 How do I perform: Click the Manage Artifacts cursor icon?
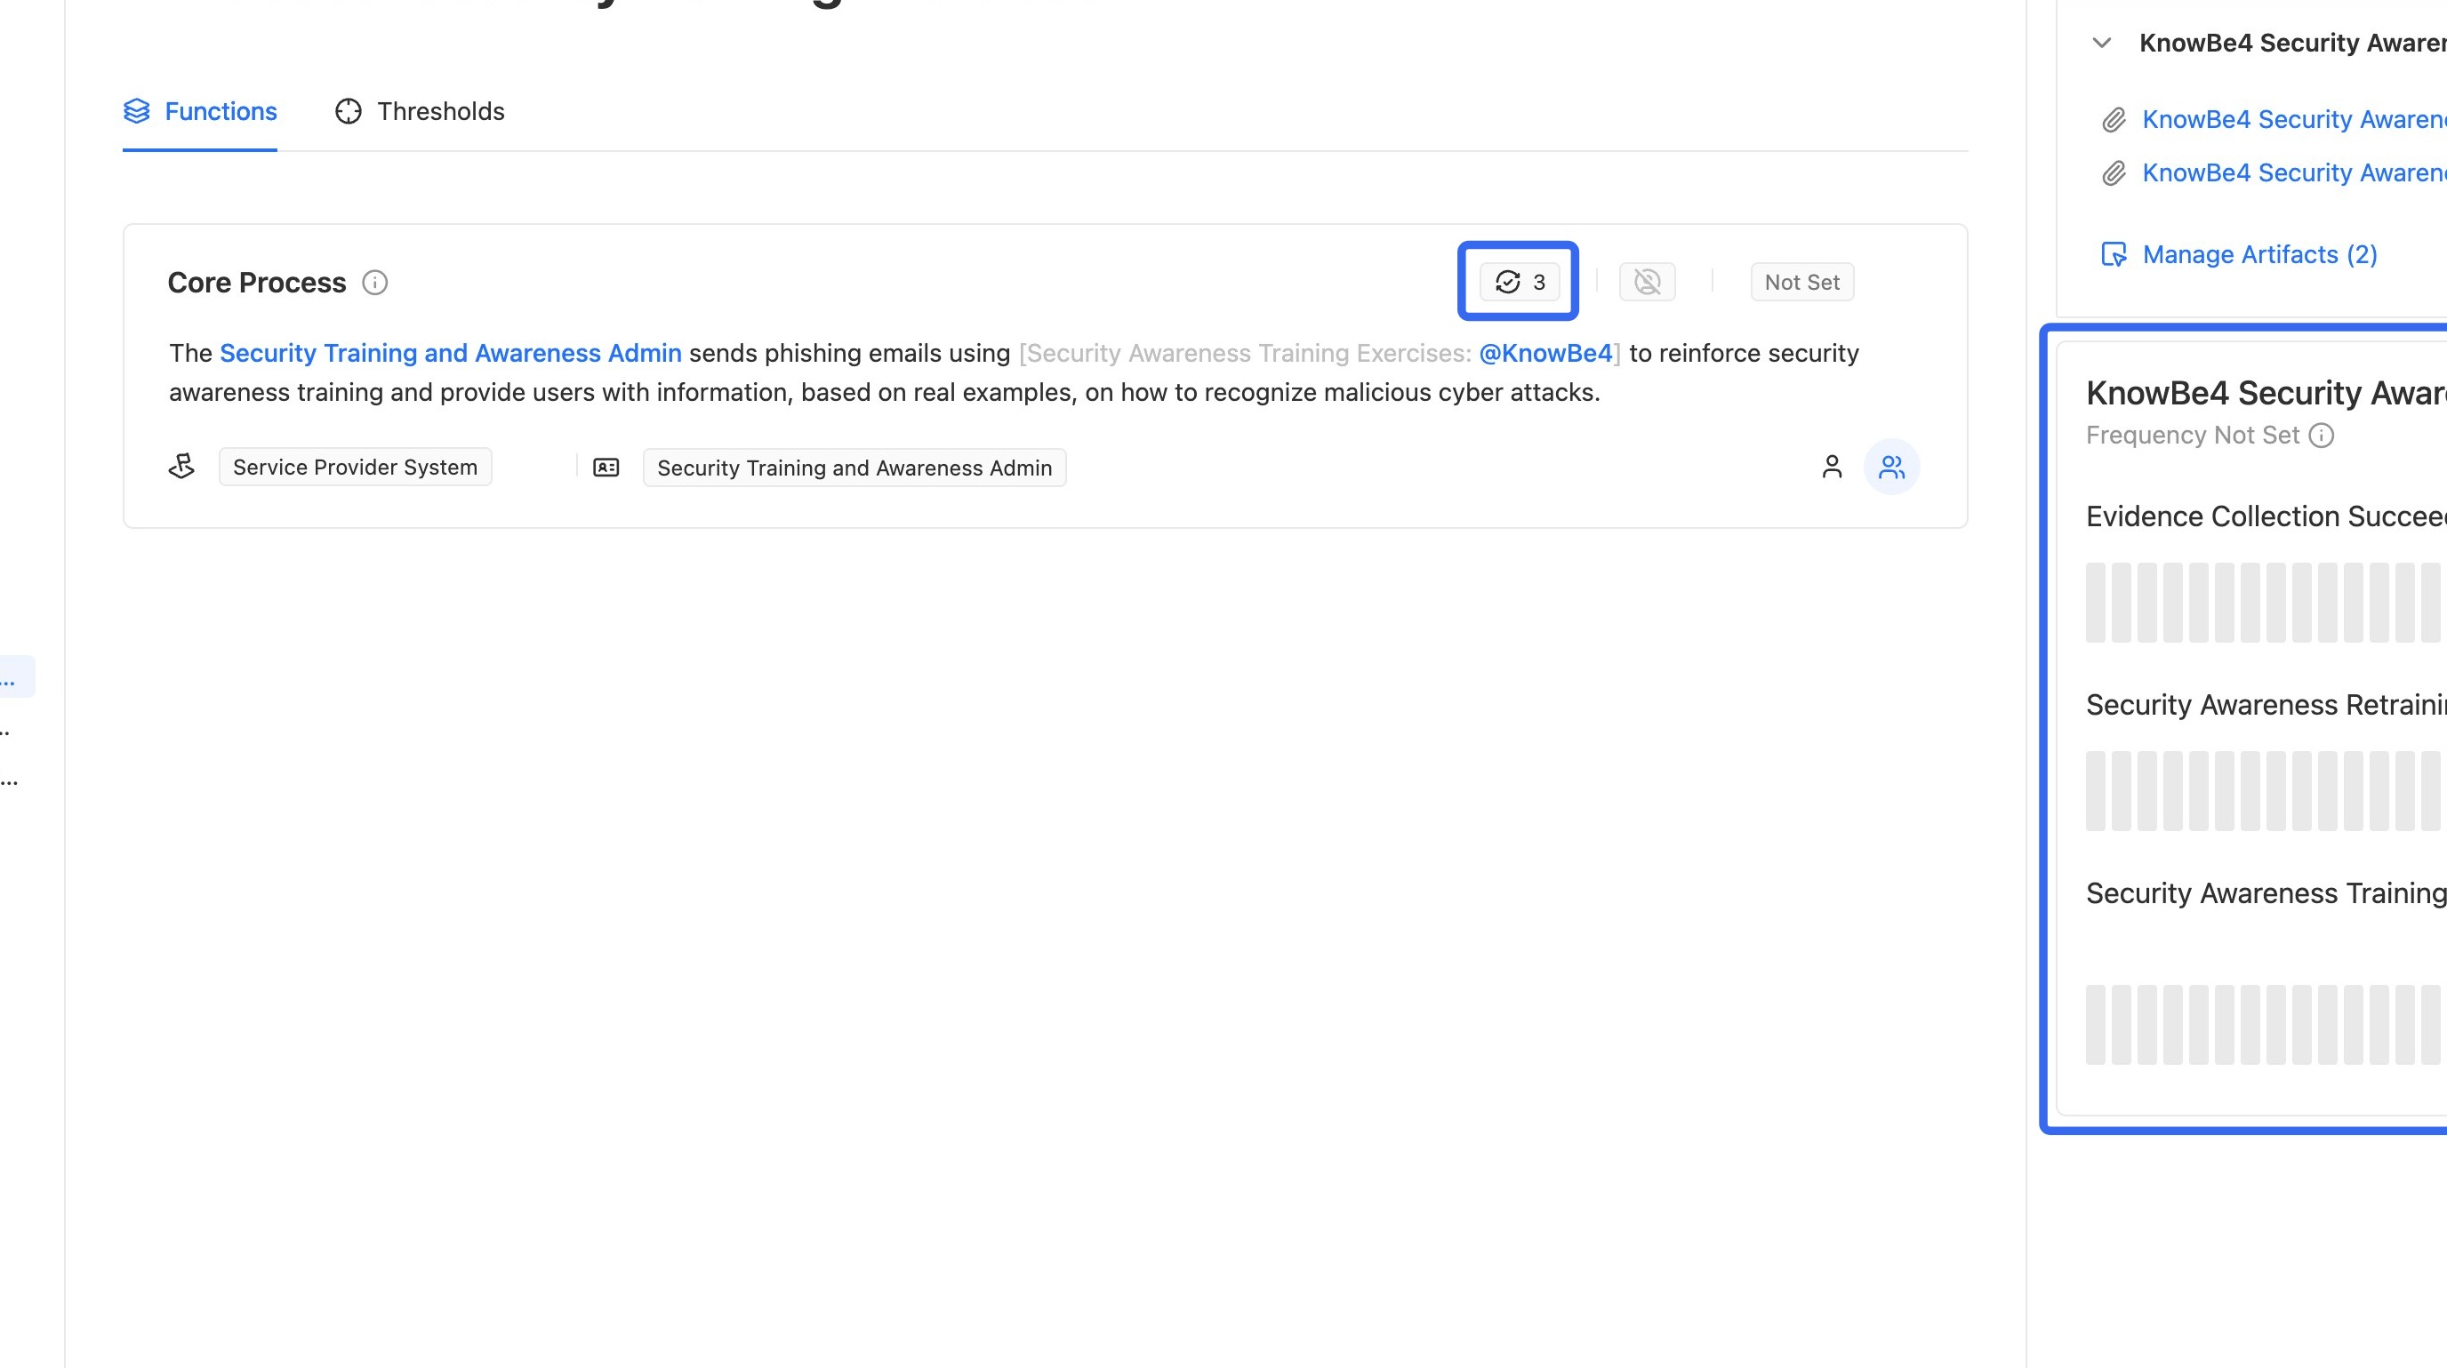coord(2114,254)
